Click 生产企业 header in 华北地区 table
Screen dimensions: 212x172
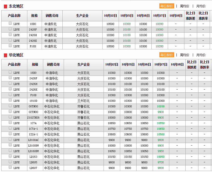click(84, 64)
